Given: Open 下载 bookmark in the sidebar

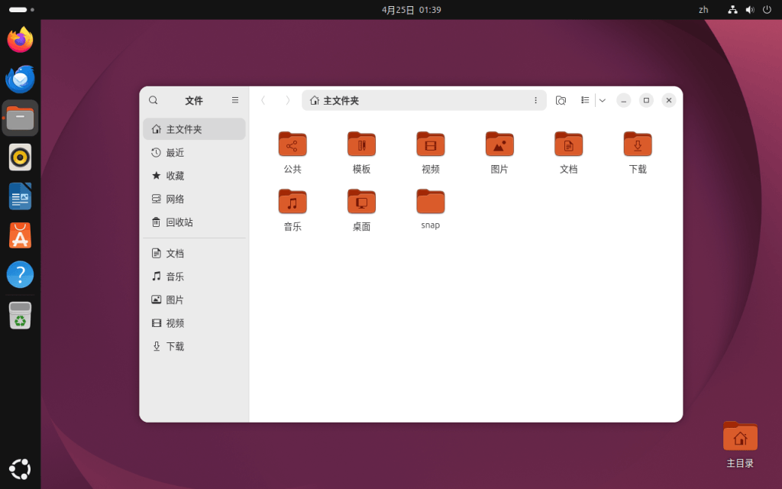Looking at the screenshot, I should (x=194, y=346).
